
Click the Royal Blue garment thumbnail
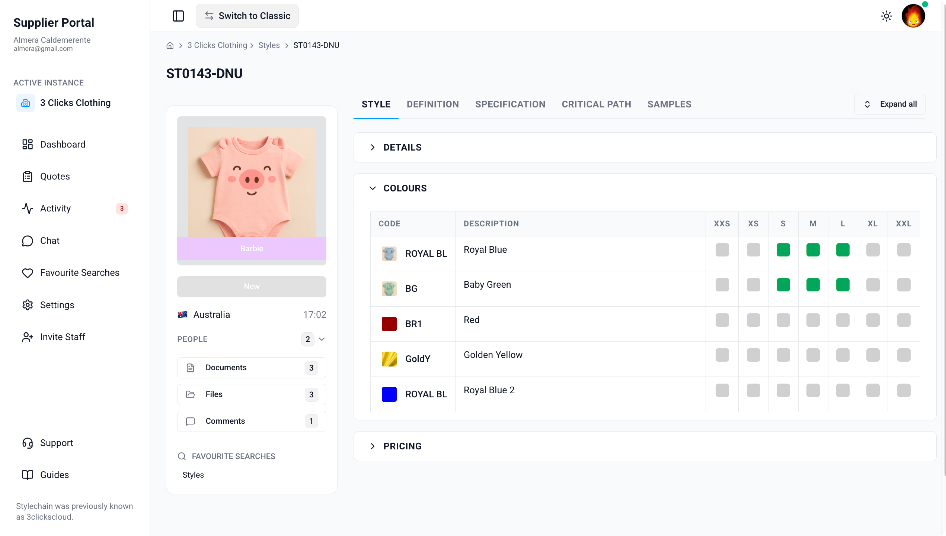(389, 254)
